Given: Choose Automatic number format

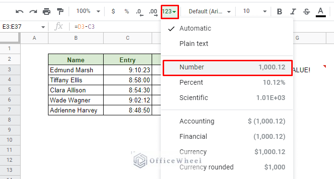Looking at the screenshot, I should click(227, 28).
